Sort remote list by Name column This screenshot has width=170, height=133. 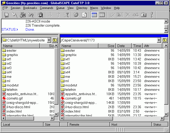pos(79,46)
